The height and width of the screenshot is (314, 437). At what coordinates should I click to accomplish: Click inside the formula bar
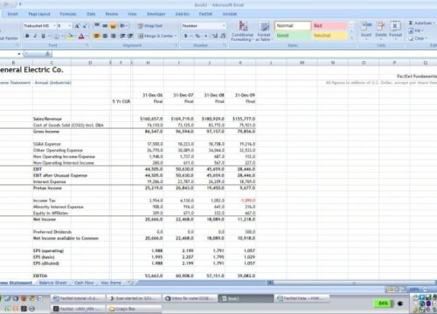coord(245,54)
